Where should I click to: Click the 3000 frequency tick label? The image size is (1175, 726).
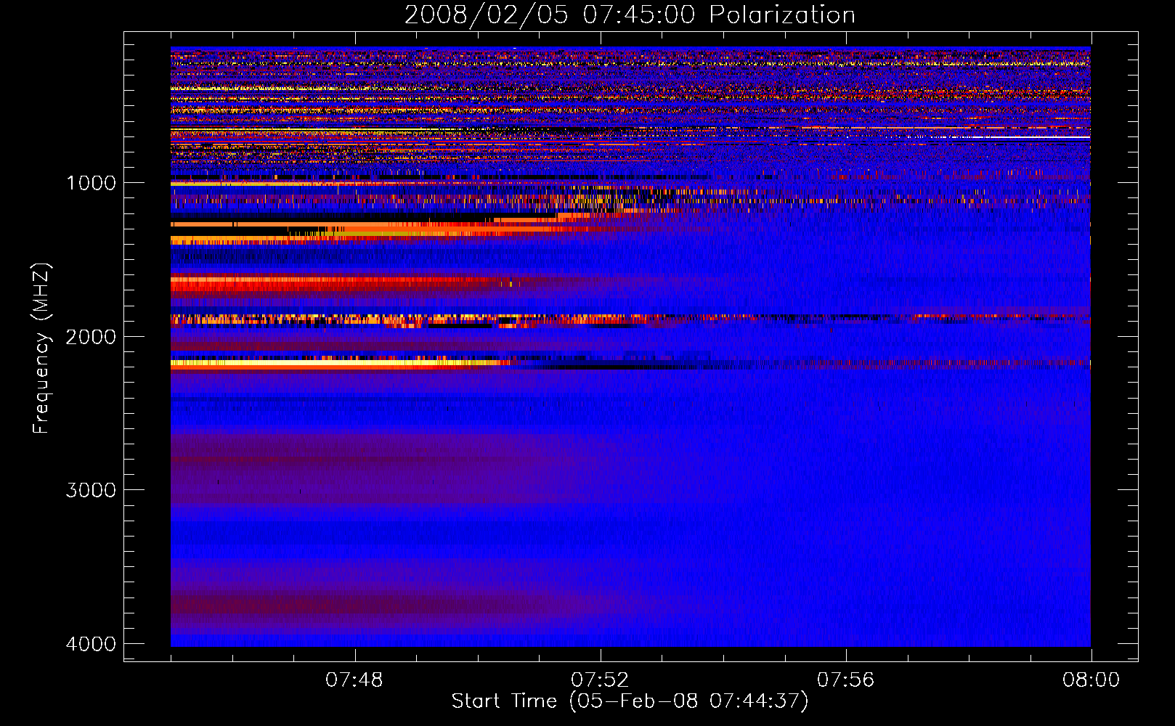(x=91, y=490)
